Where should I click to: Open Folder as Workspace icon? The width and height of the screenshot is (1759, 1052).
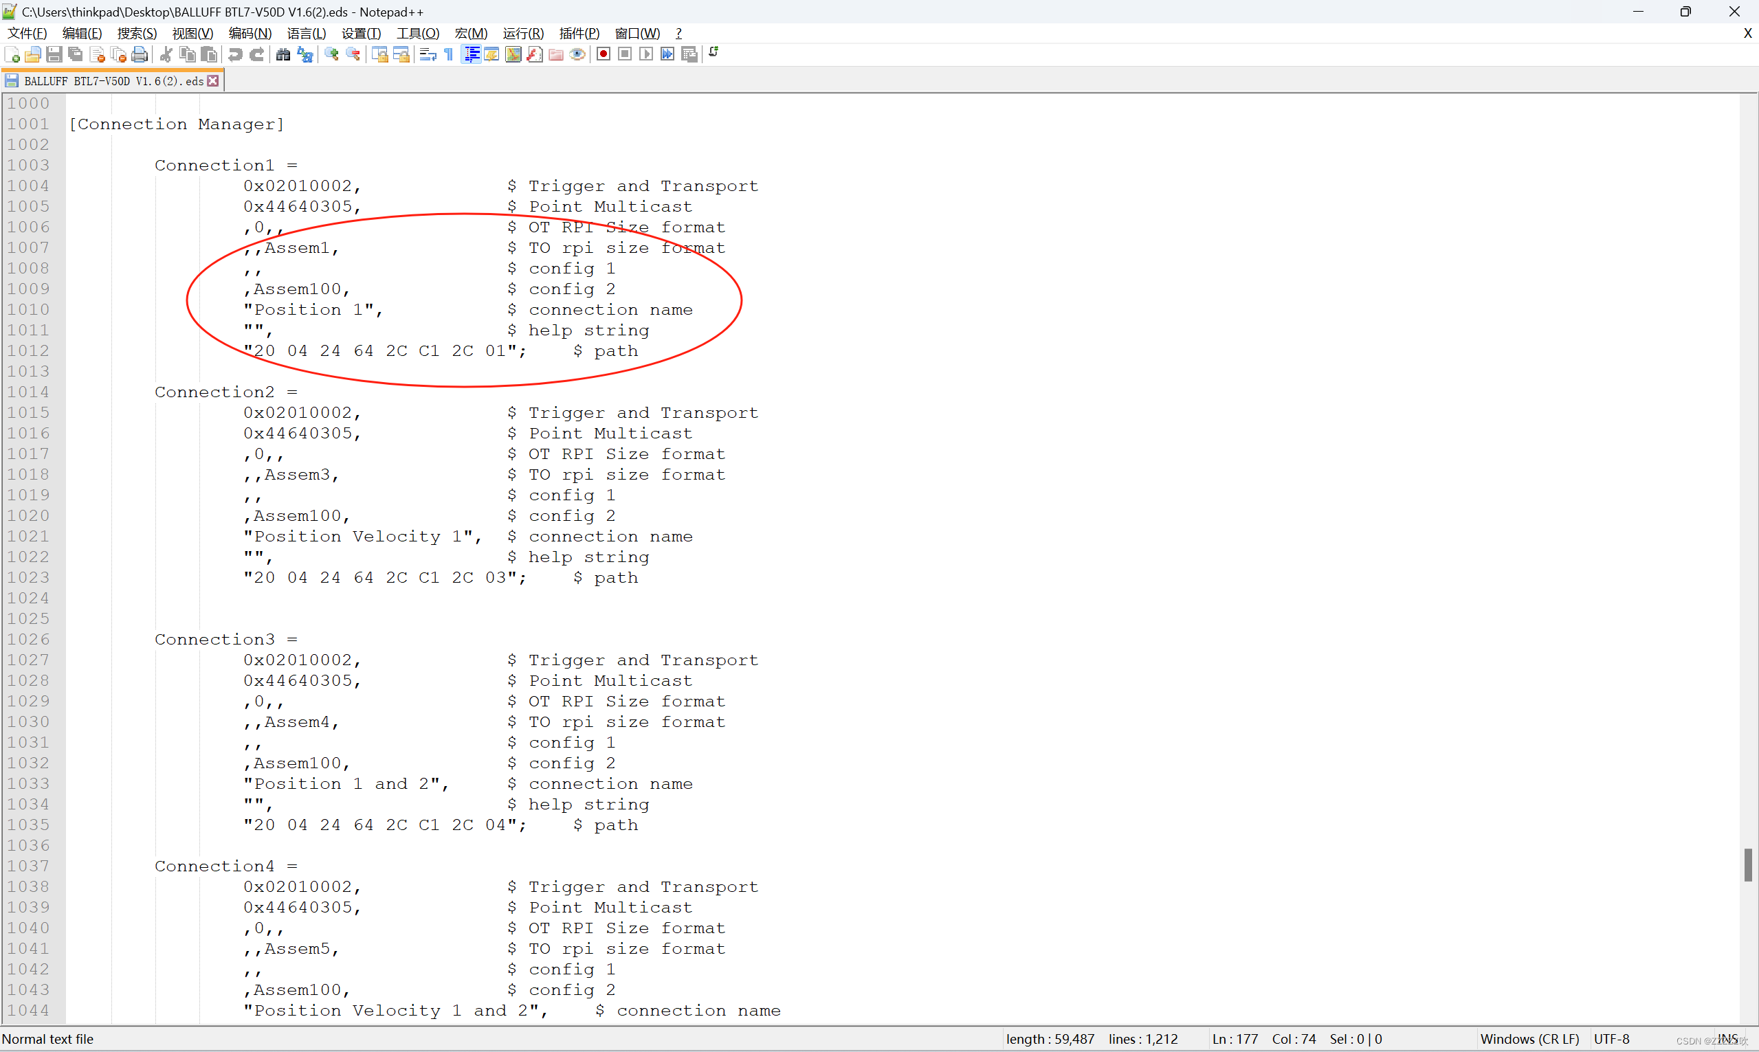coord(557,54)
